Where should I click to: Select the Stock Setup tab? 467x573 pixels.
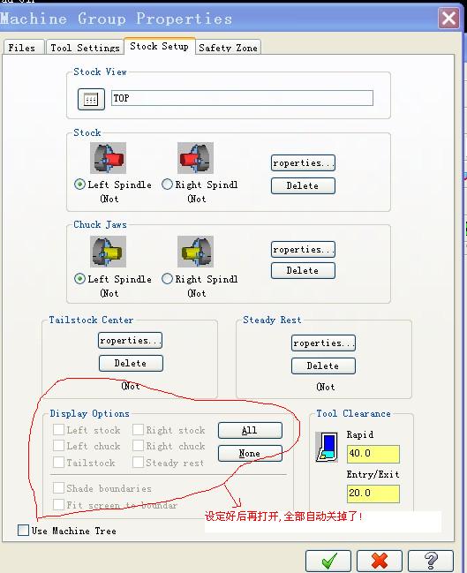[159, 47]
